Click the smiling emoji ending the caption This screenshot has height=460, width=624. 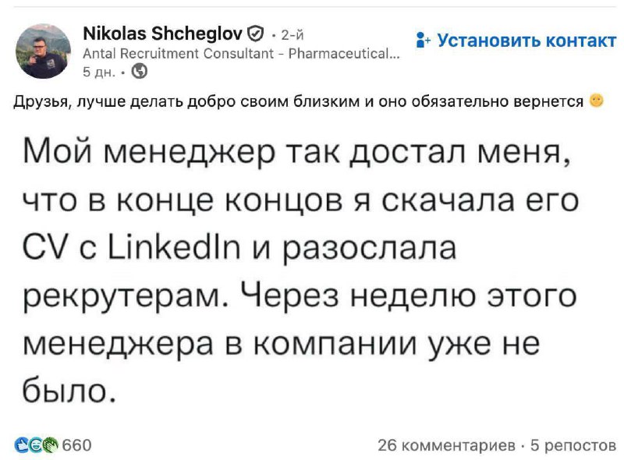[597, 101]
